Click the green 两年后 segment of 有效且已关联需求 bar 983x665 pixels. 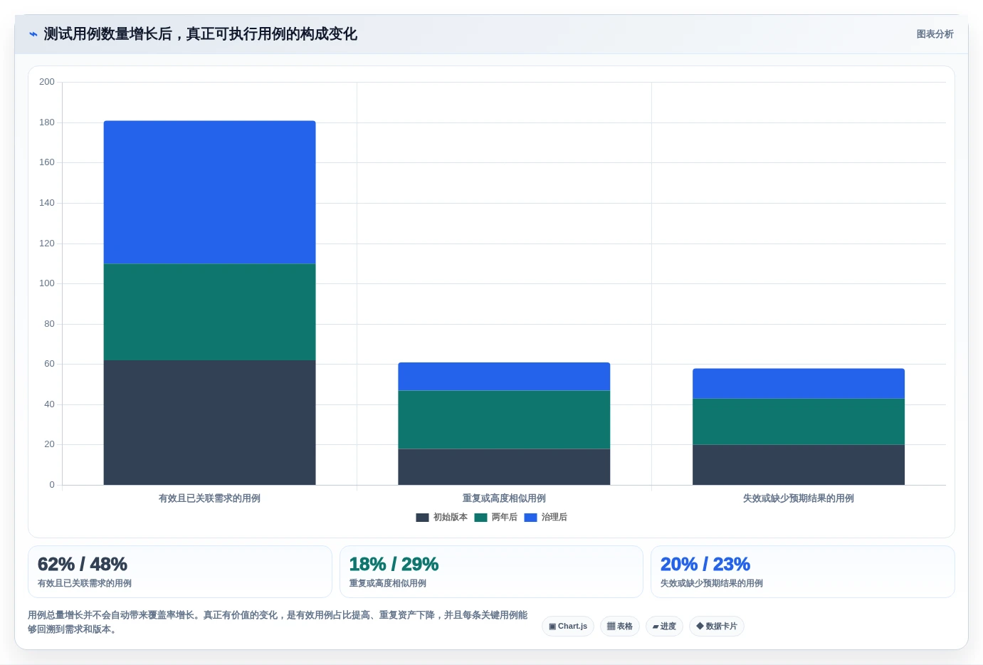click(209, 312)
